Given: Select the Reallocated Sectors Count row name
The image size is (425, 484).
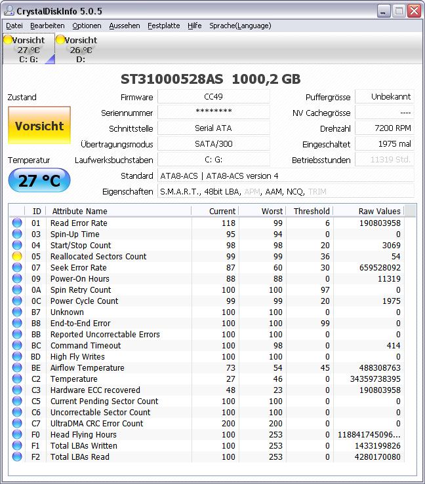Looking at the screenshot, I should coord(98,257).
